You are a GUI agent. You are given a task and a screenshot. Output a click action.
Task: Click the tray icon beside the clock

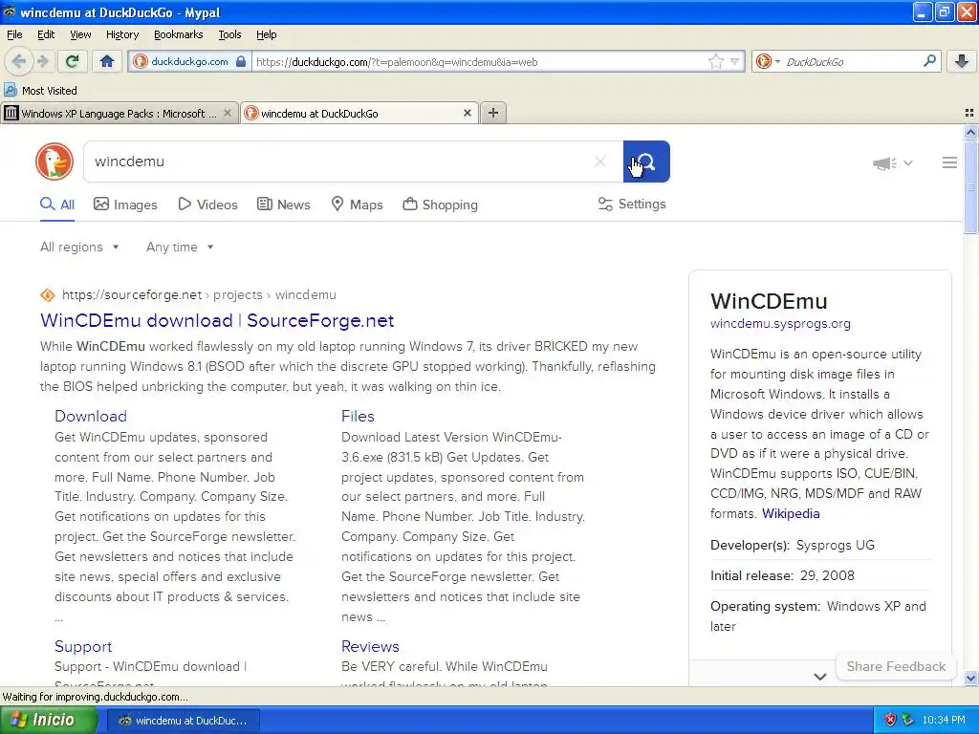tap(908, 720)
